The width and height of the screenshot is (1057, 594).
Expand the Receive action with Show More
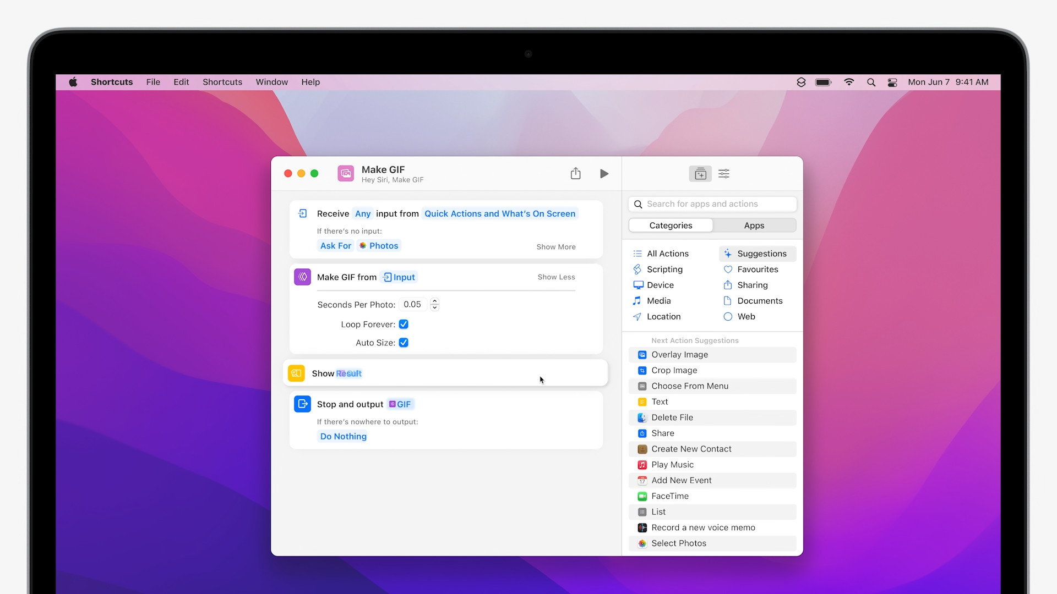tap(556, 246)
